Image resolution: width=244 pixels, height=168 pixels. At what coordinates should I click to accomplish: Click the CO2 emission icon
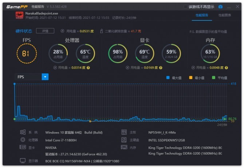(x=102, y=31)
